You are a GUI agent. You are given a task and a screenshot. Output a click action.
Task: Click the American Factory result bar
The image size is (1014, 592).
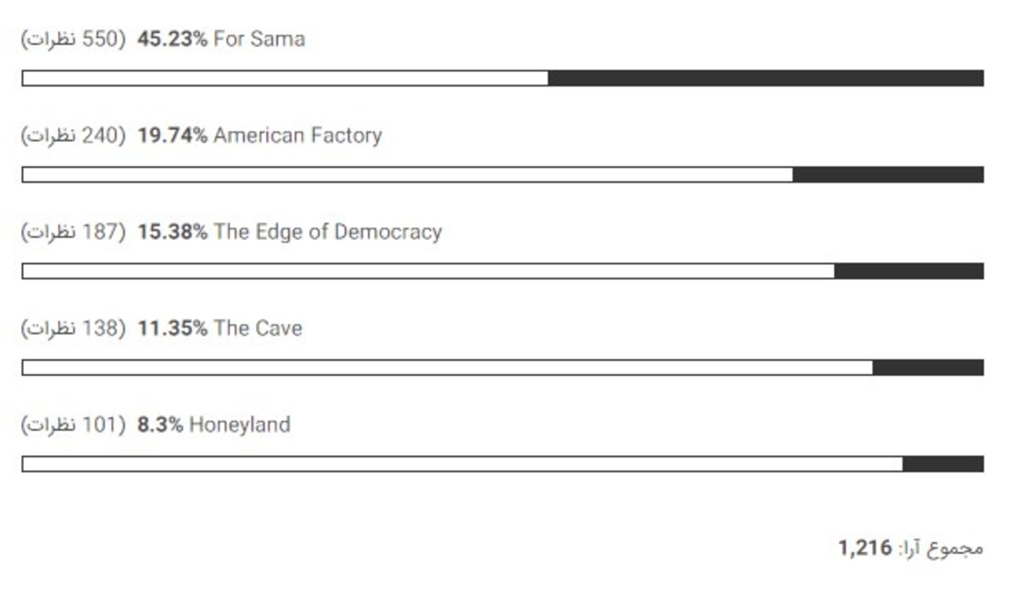(x=503, y=175)
